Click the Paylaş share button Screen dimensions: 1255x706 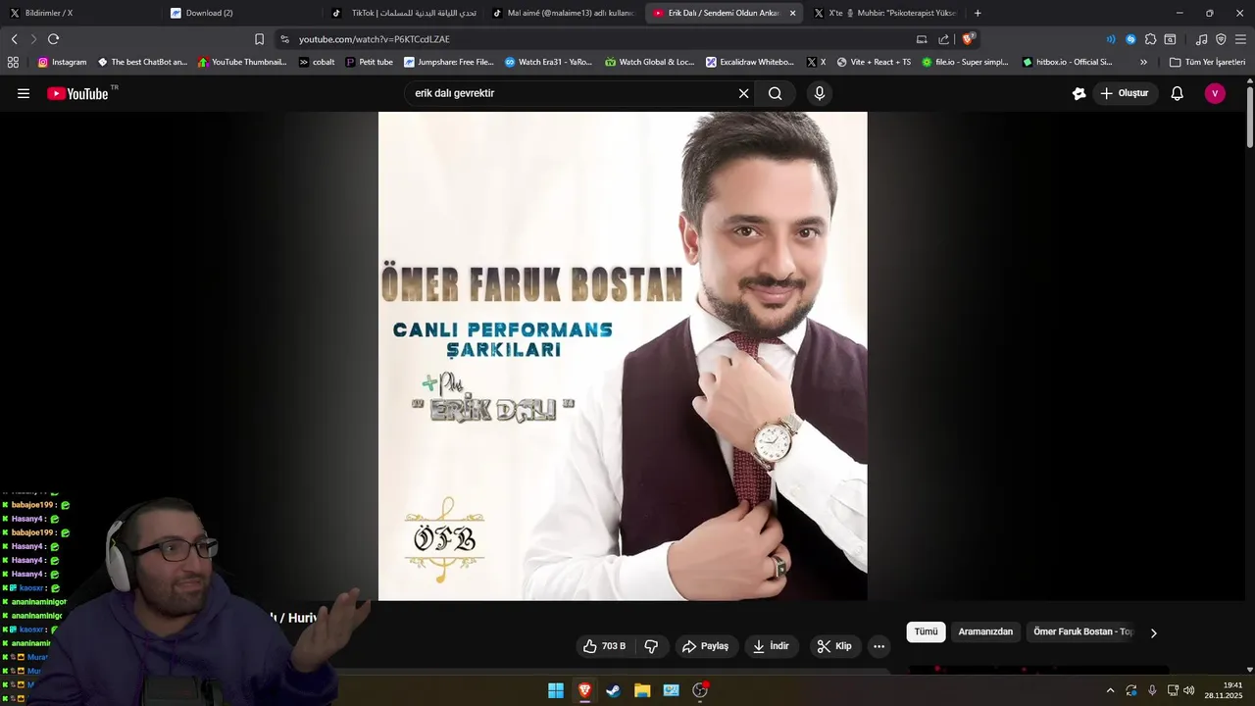coord(706,646)
